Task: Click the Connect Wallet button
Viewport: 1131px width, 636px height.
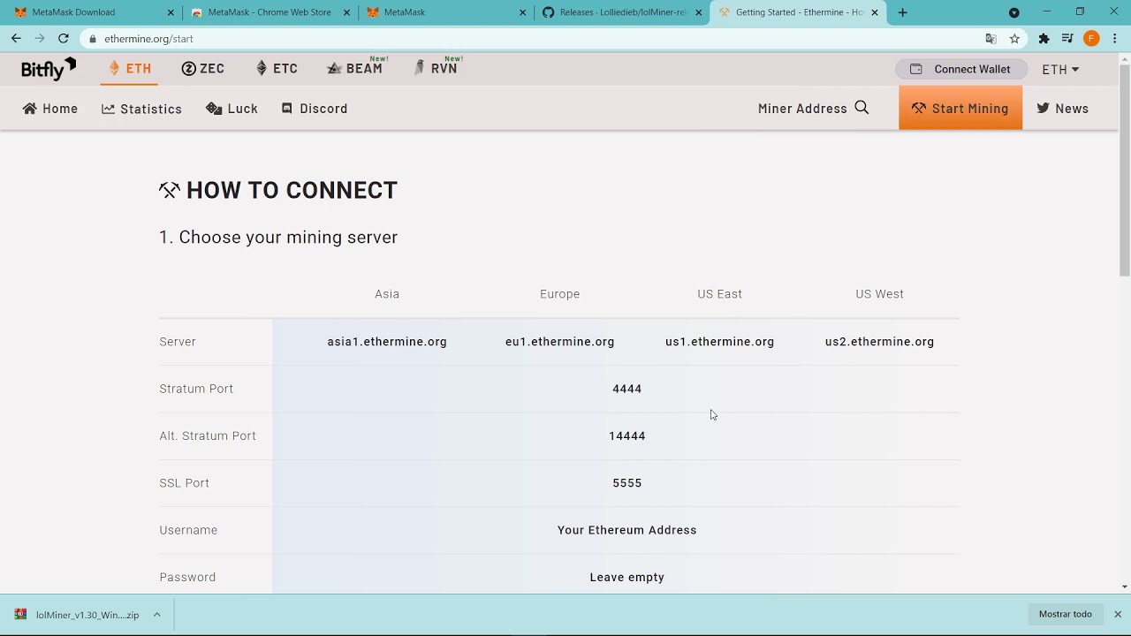Action: pos(960,69)
